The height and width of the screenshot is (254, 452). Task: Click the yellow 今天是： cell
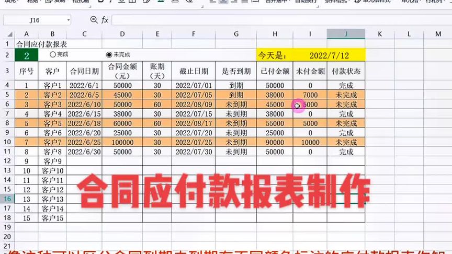click(275, 55)
